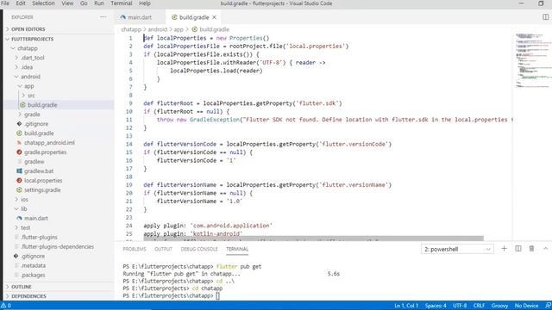Screen dimensions: 552x310
Task: Collapse the app folder
Action: (28, 86)
